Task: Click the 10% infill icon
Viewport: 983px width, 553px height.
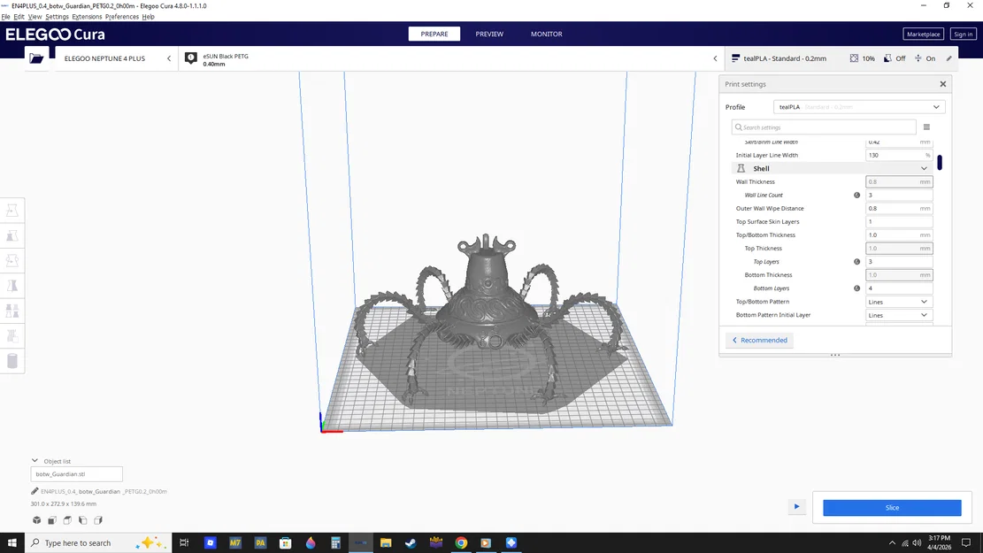Action: (854, 58)
